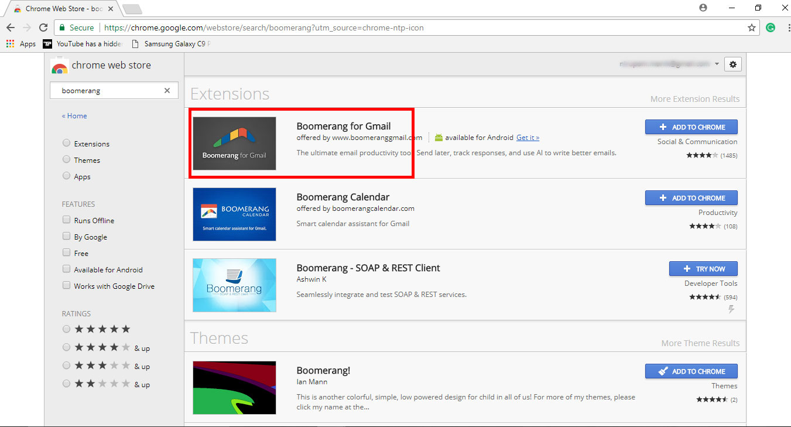
Task: Go back with the browser back arrow
Action: [x=11, y=28]
